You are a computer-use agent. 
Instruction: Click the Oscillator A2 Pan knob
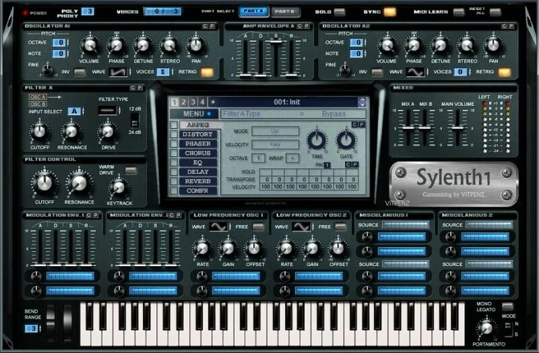point(493,45)
